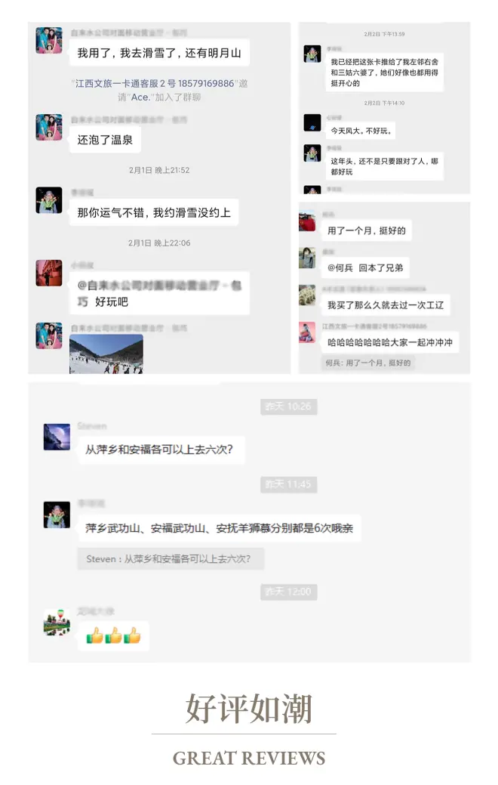Click avatar beside '那你运气不错' message
Viewport: 498px width, 785px height.
(x=49, y=200)
